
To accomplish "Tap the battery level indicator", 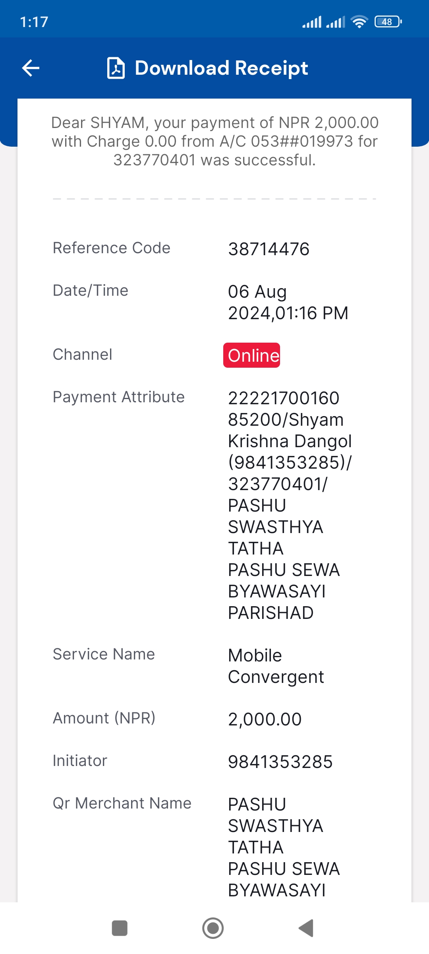I will point(388,22).
